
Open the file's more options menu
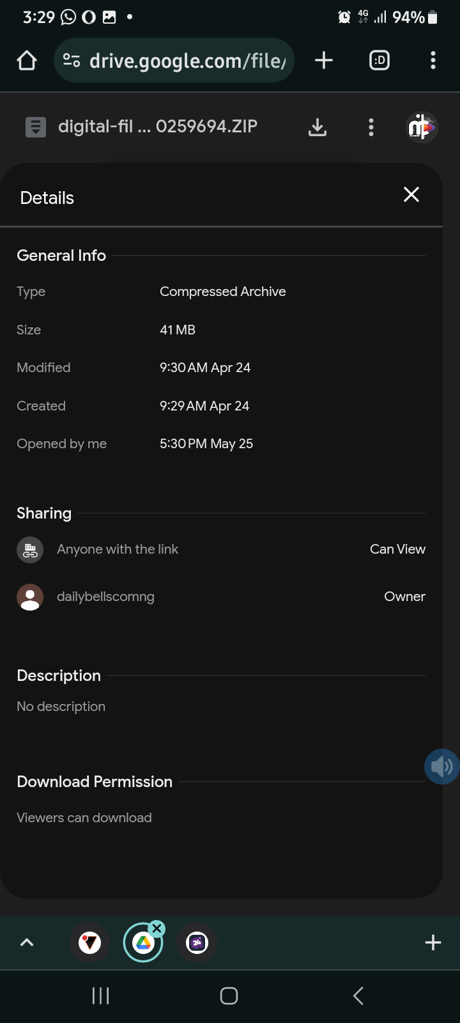(x=371, y=127)
